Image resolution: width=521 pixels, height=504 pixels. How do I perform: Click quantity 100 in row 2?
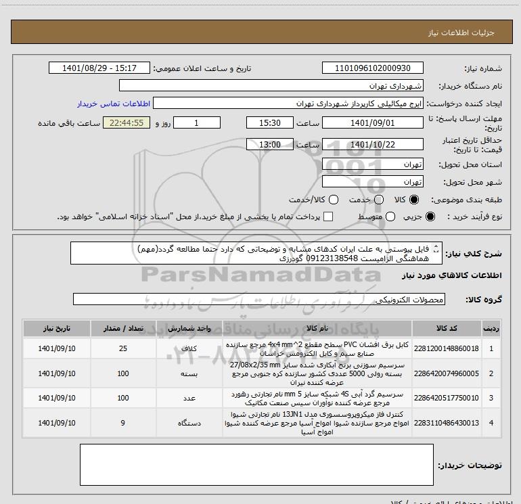[123, 373]
